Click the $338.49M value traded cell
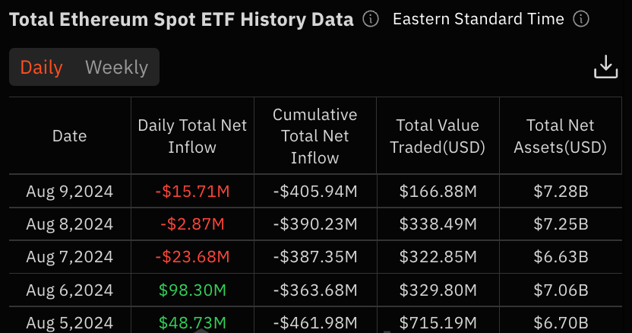 pos(438,224)
